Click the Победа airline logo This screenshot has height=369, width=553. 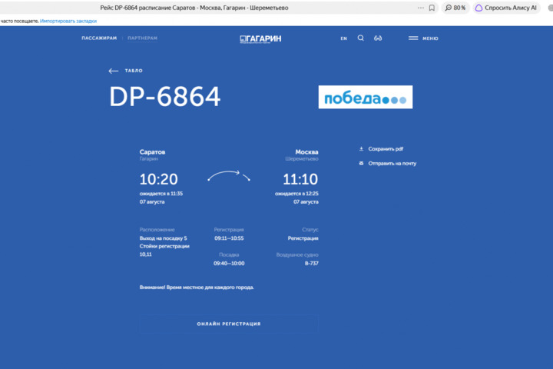tap(366, 97)
